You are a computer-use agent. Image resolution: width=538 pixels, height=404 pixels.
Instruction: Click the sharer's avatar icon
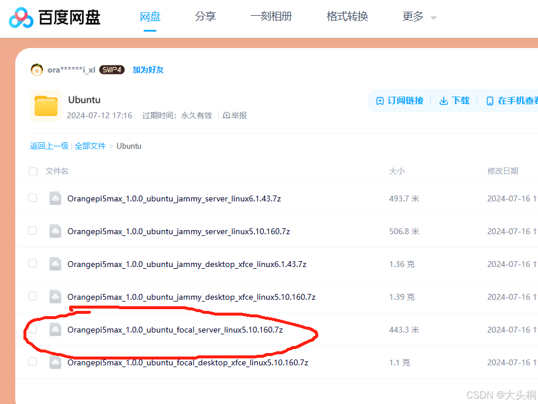point(37,70)
